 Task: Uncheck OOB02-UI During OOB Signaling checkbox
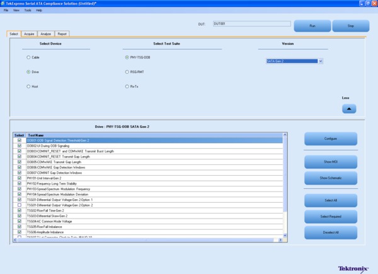pos(20,146)
